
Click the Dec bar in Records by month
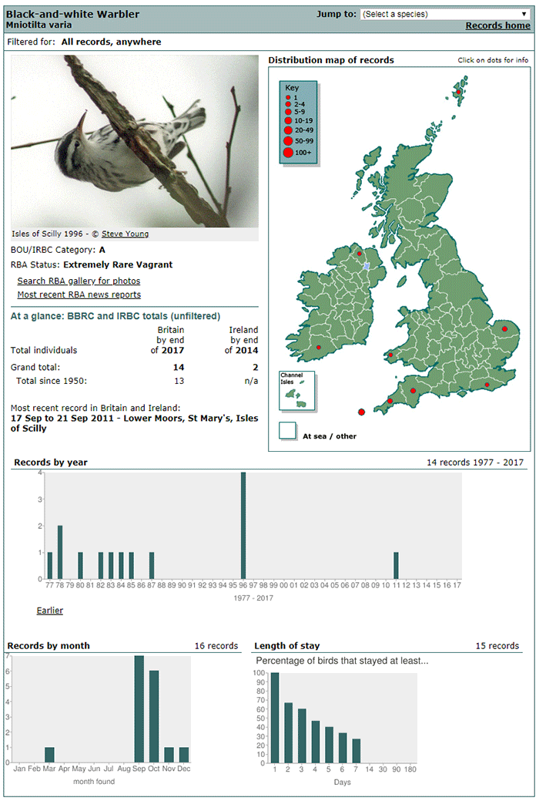(184, 755)
